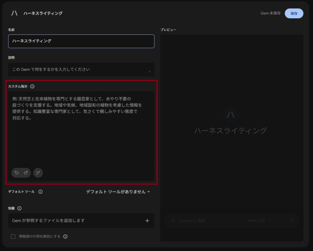Add a knowledge file with plus icon

147,221
